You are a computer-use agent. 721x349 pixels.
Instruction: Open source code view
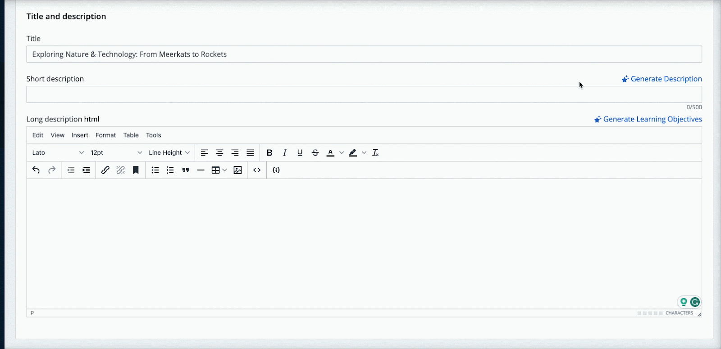[x=257, y=170]
